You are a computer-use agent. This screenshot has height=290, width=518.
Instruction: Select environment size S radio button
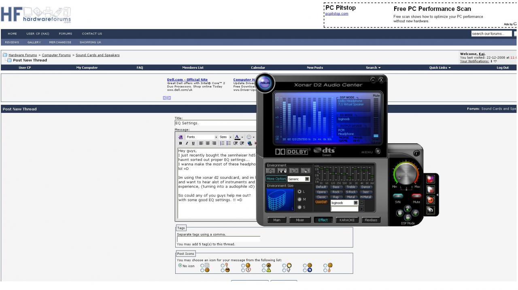pos(299,207)
